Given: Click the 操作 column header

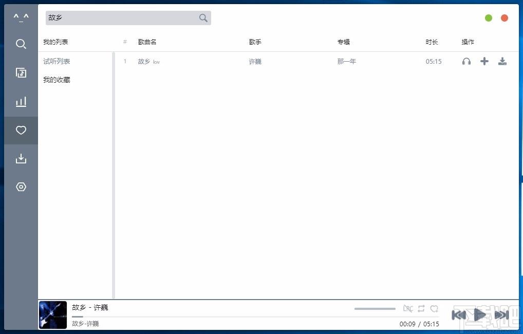Looking at the screenshot, I should [468, 42].
